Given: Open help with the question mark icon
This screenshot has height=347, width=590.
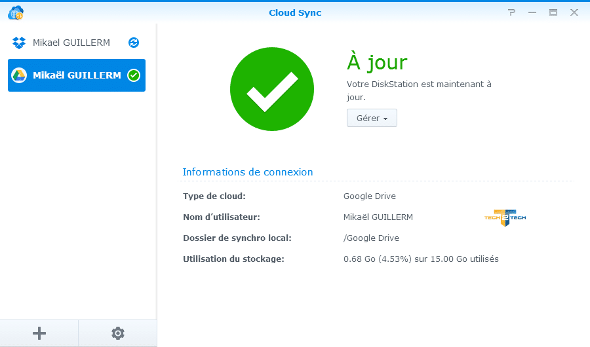Looking at the screenshot, I should point(511,12).
